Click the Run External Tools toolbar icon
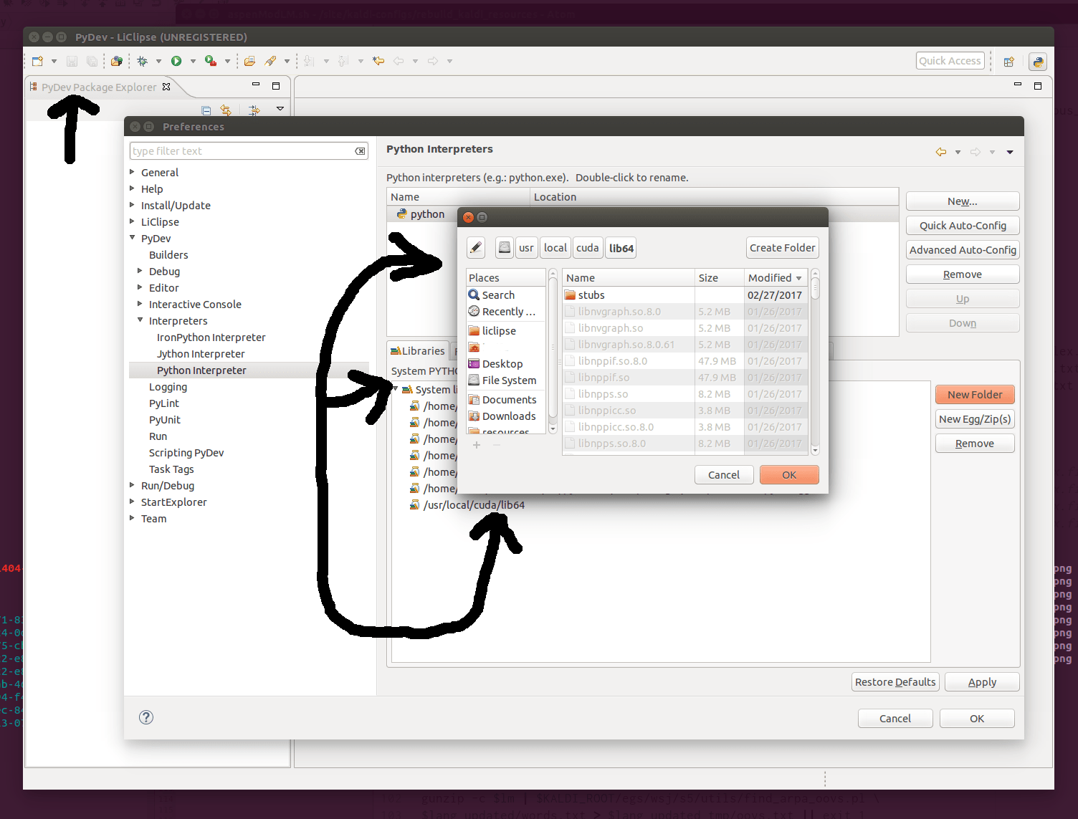 click(x=211, y=61)
